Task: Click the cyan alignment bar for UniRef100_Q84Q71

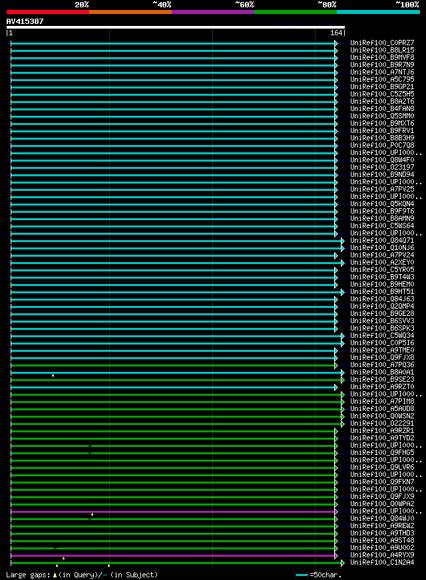Action: point(176,241)
